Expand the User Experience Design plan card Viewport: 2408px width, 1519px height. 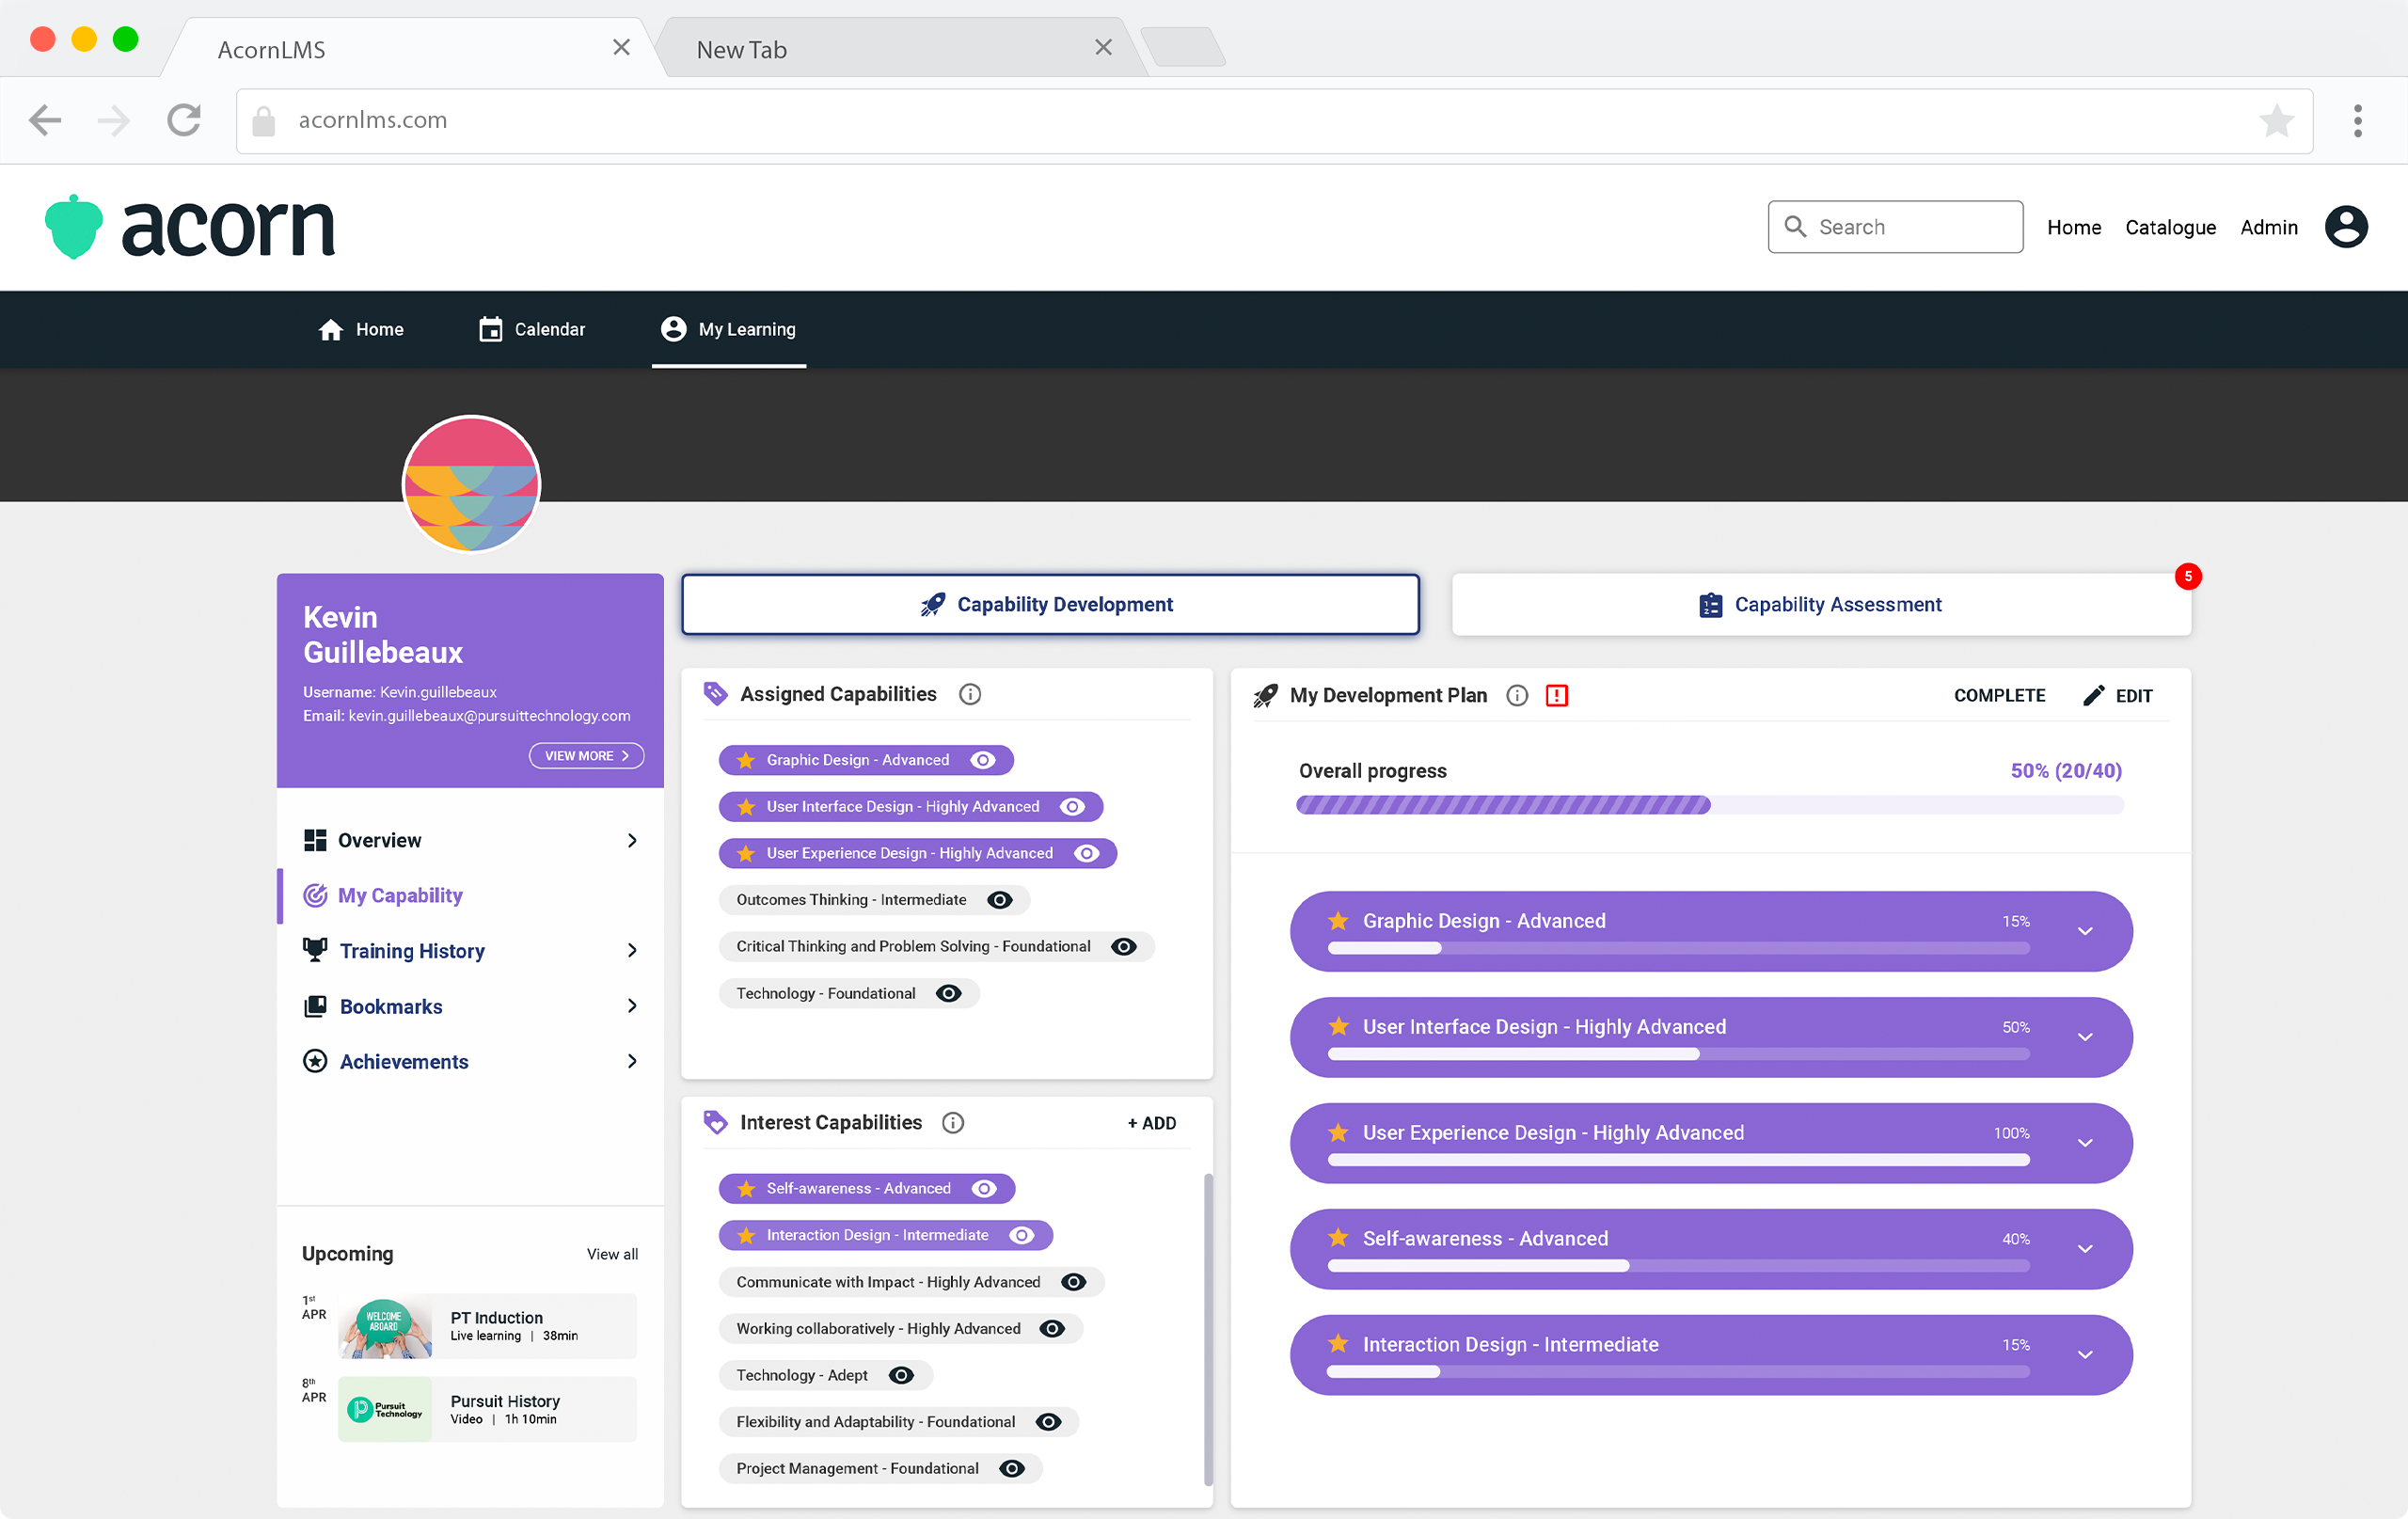[x=2085, y=1143]
